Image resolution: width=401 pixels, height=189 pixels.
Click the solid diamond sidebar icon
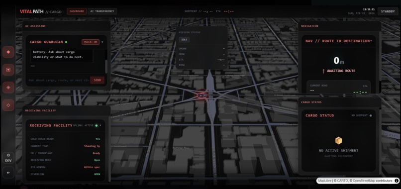coord(8,52)
